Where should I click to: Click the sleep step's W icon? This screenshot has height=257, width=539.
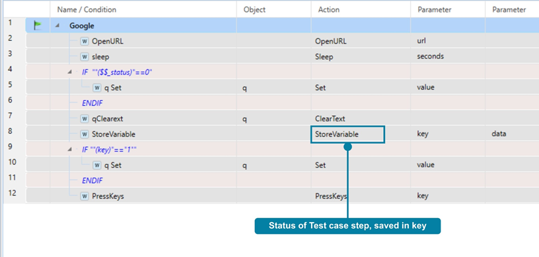[x=85, y=57]
